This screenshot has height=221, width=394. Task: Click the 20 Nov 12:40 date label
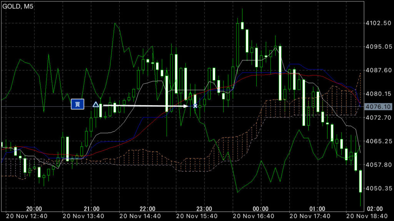[27, 216]
